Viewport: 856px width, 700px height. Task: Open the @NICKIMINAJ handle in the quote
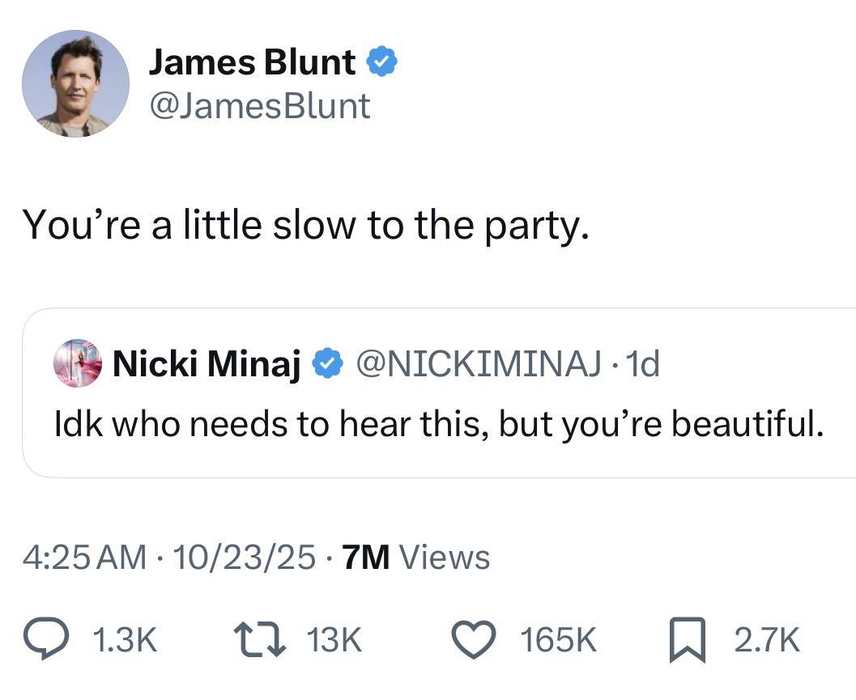478,365
